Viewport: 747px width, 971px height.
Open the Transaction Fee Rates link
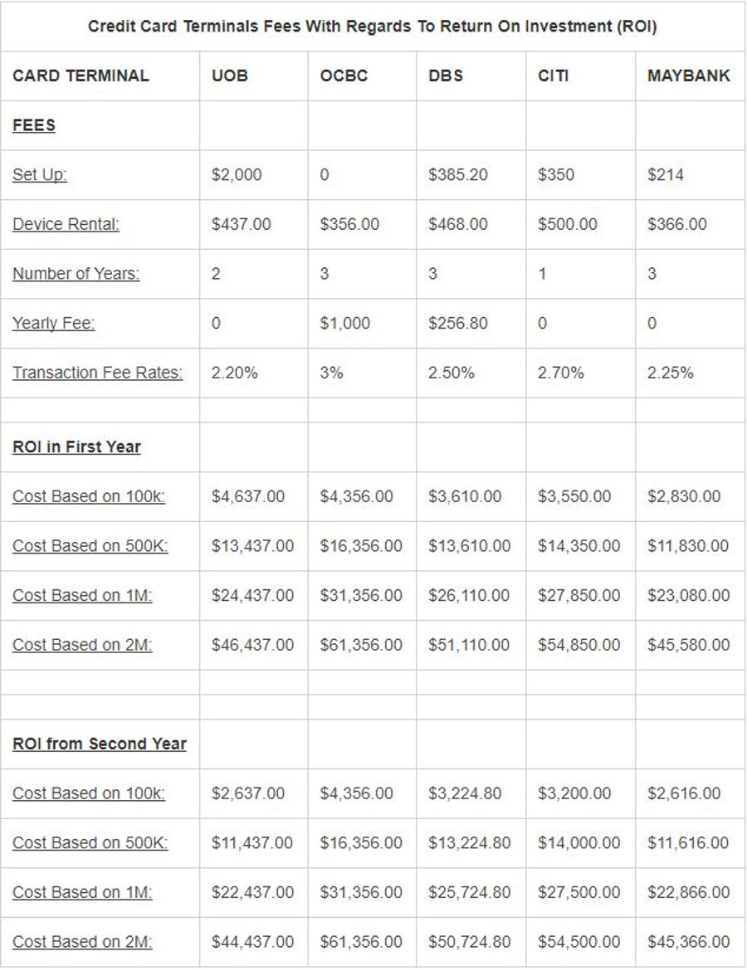coord(97,373)
